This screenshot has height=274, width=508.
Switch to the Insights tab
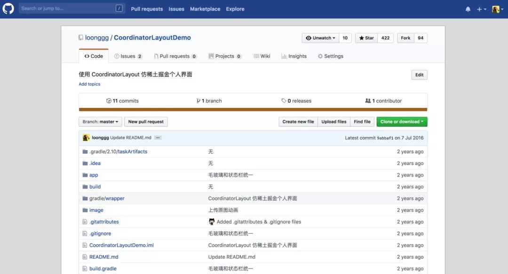click(294, 56)
